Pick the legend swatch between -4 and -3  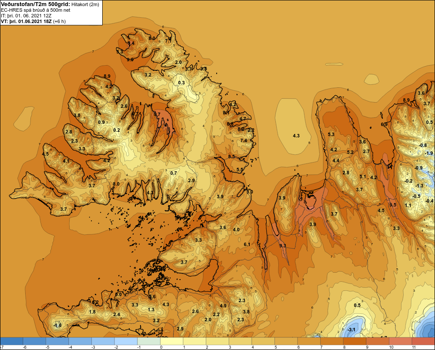[80, 341]
